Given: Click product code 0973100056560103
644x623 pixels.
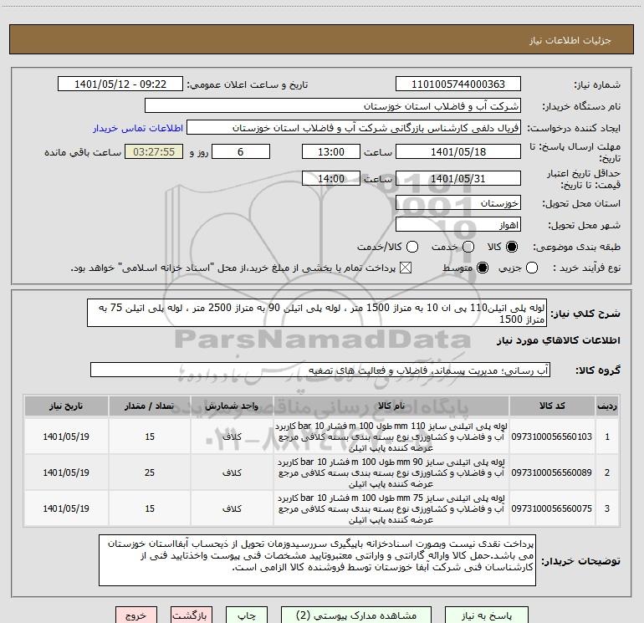Looking at the screenshot, I should click(552, 437).
